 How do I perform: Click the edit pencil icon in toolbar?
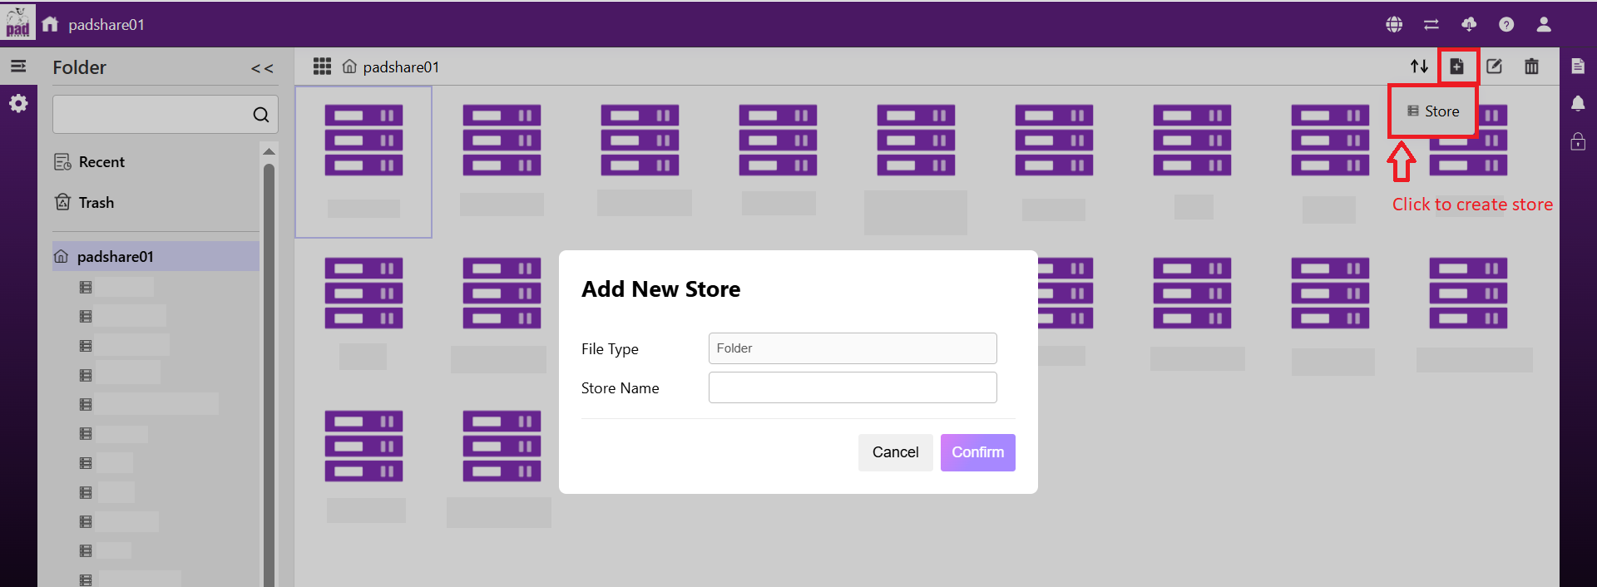(x=1494, y=67)
